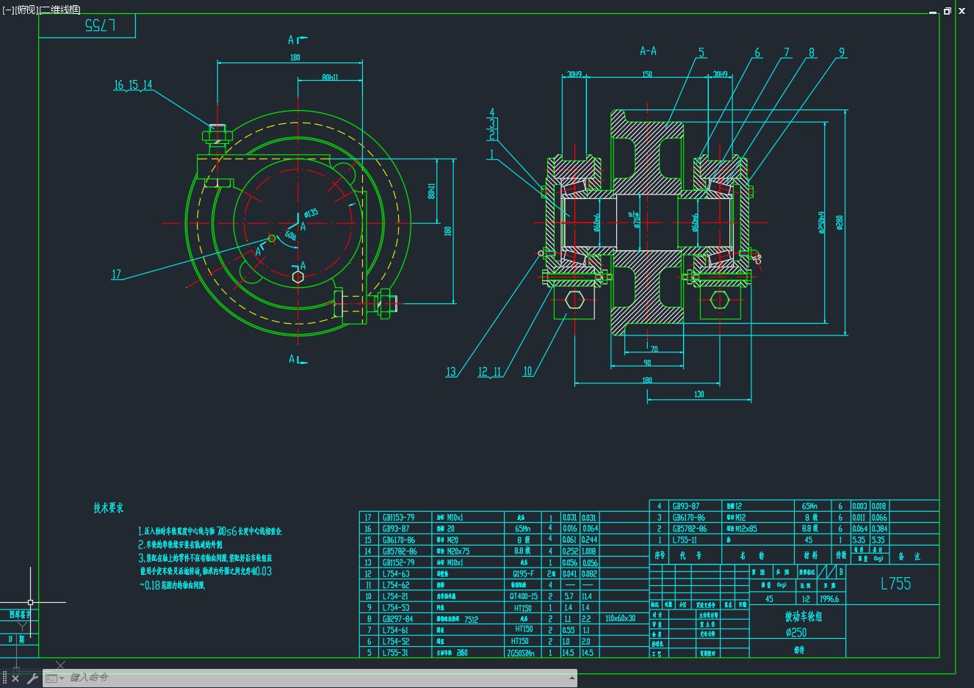Select the GB297-84 standard code cell
The height and width of the screenshot is (688, 974).
pyautogui.click(x=397, y=619)
